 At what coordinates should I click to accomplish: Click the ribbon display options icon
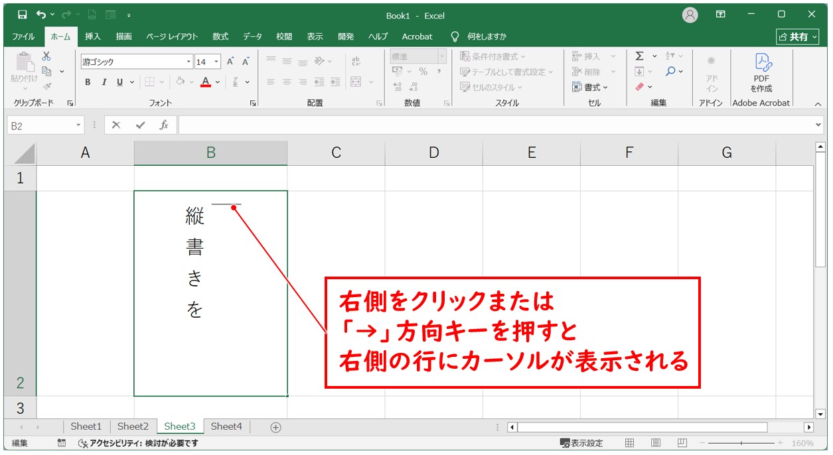pos(721,15)
